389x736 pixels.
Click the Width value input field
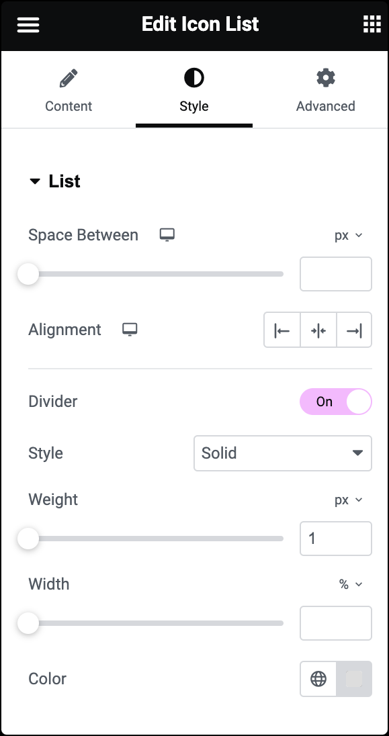coord(336,623)
